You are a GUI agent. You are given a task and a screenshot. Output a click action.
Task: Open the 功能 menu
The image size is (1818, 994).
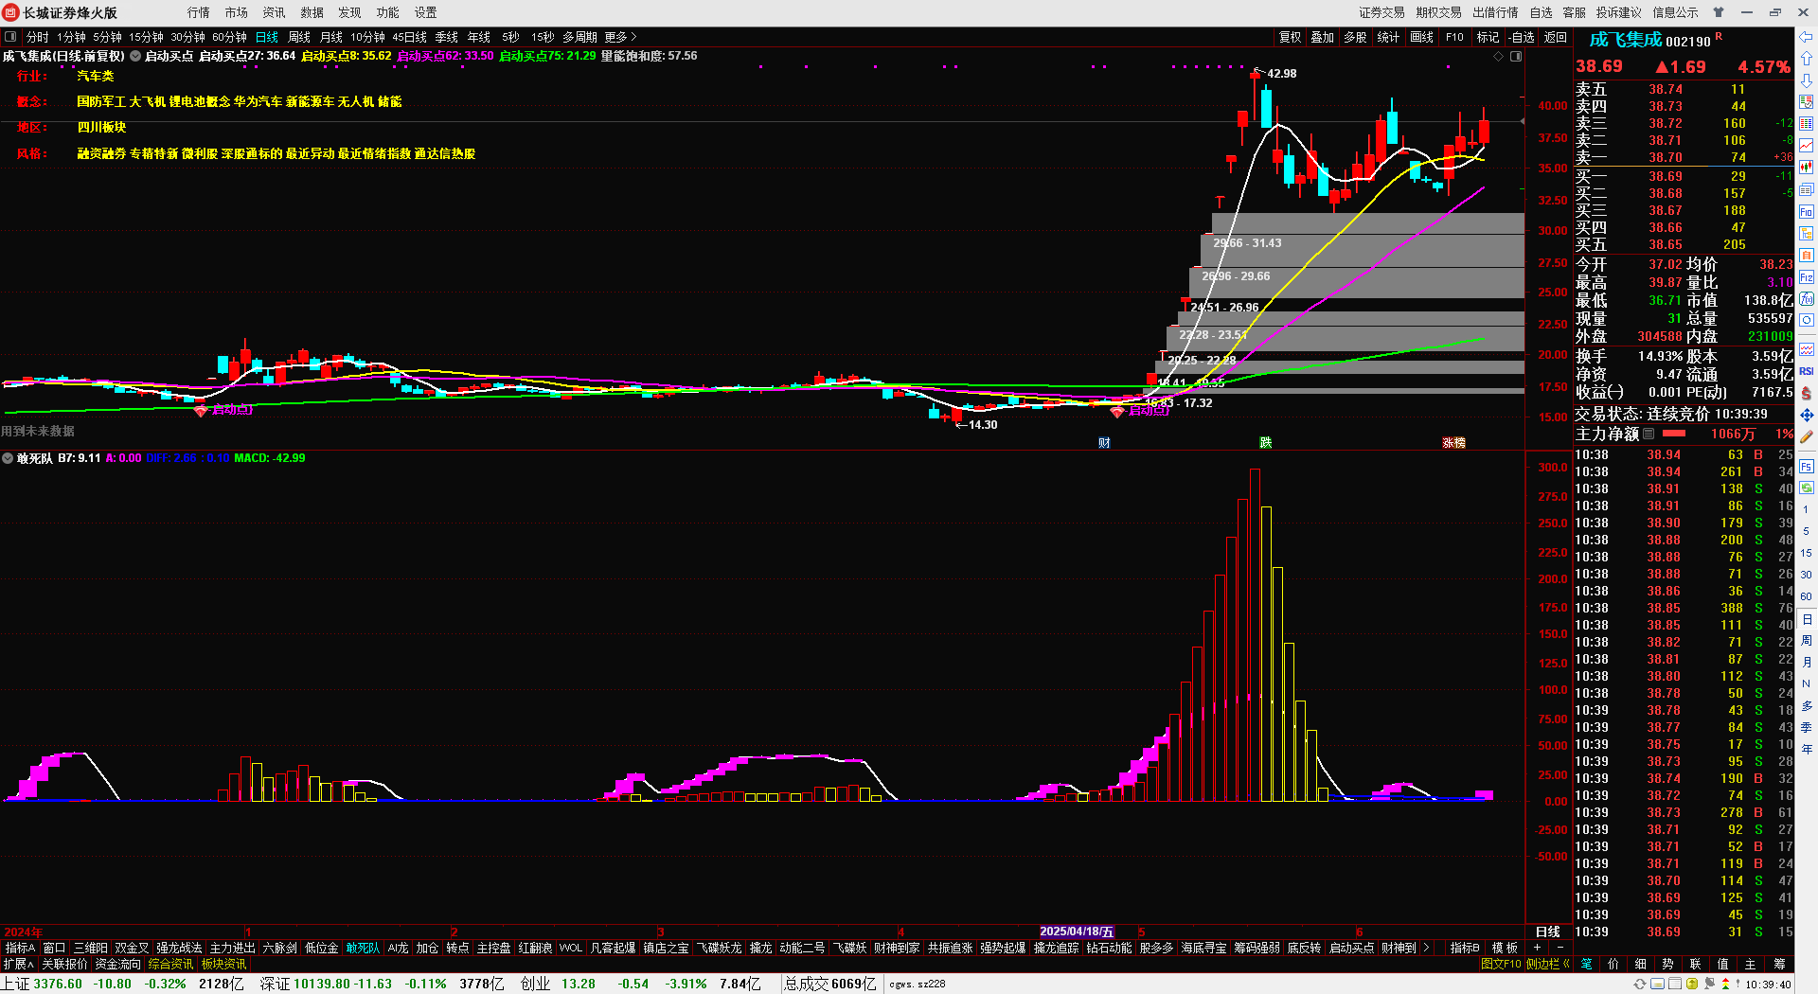tap(388, 12)
